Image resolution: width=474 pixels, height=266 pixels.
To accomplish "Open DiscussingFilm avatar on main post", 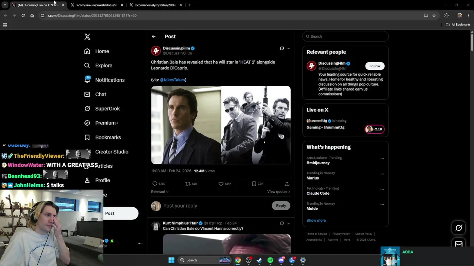I will click(156, 51).
